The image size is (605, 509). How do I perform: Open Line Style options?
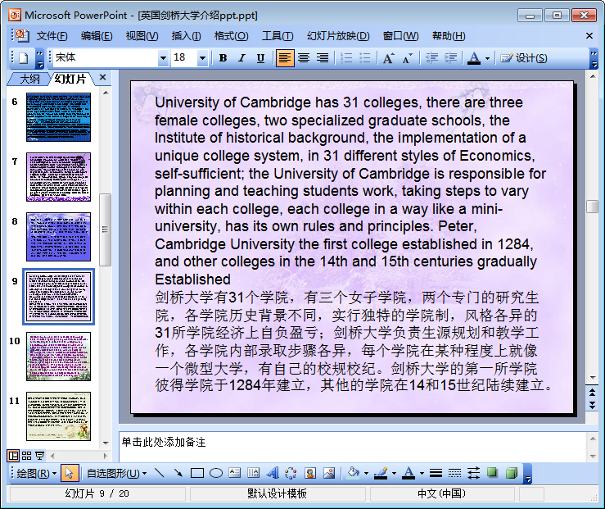click(436, 473)
